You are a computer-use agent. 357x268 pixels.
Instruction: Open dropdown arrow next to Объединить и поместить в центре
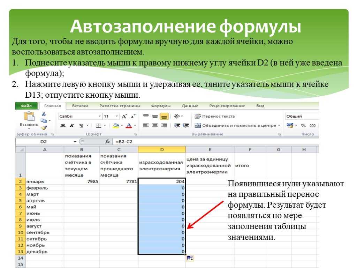point(279,126)
